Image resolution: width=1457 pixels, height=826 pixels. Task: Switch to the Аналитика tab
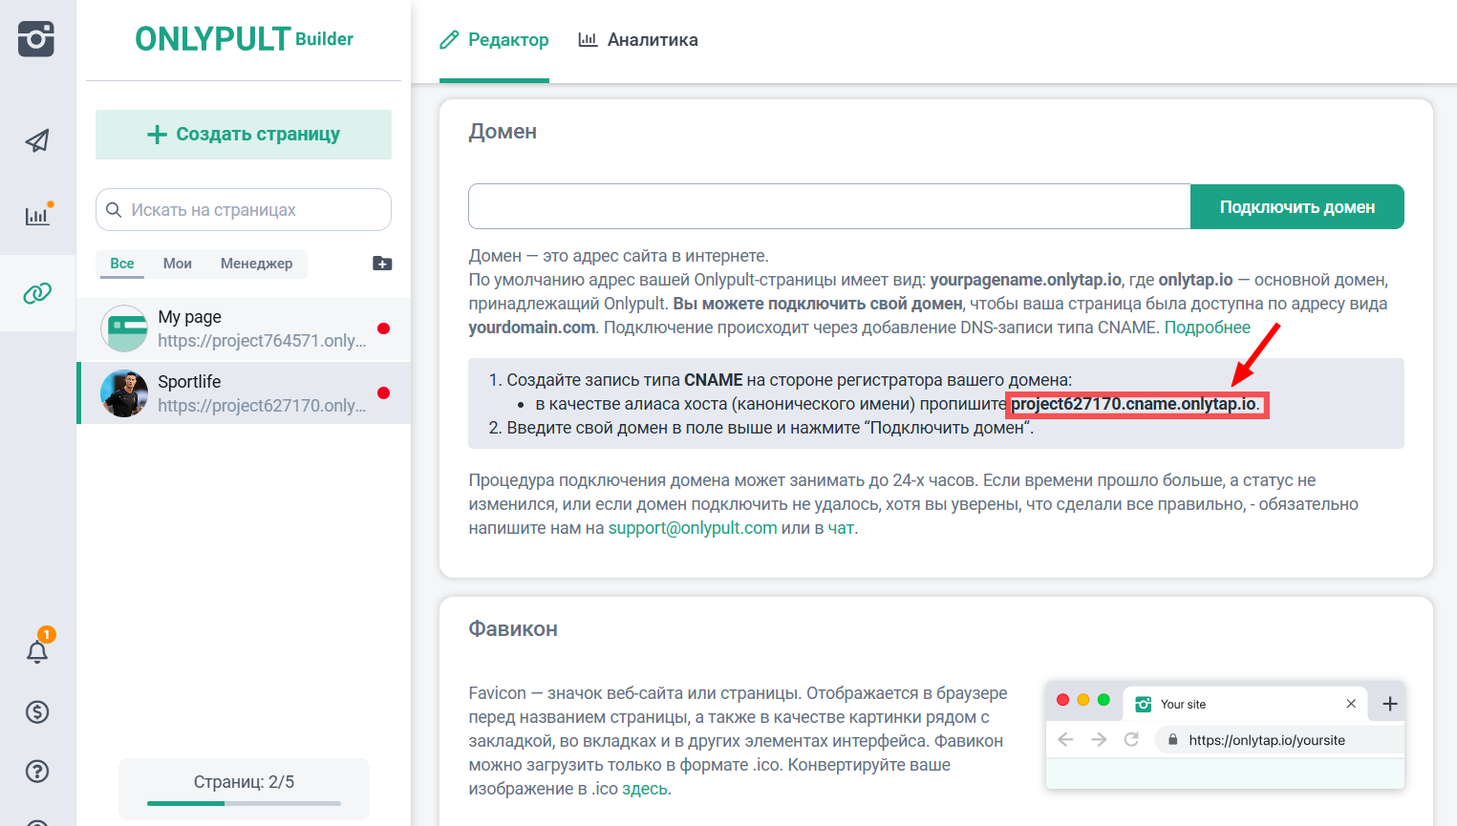(x=638, y=40)
